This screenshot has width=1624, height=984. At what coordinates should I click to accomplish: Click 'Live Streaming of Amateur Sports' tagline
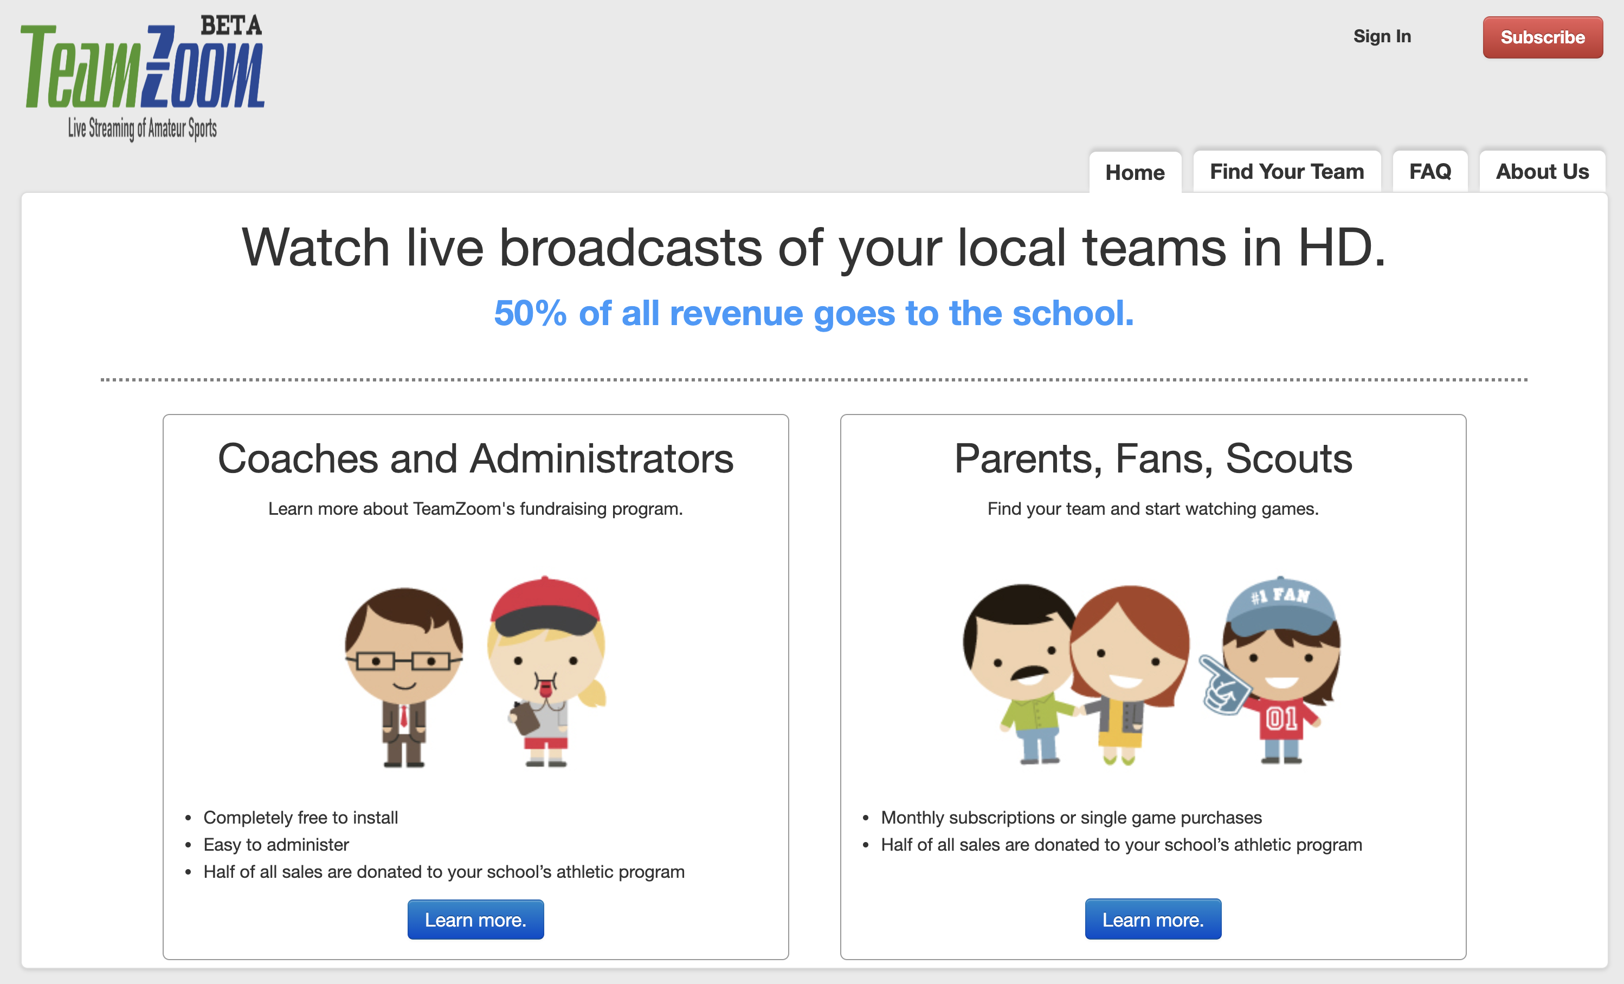point(143,128)
